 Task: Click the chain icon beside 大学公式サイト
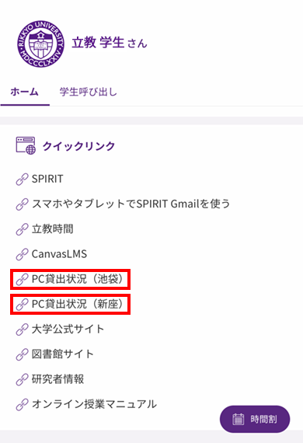(22, 330)
